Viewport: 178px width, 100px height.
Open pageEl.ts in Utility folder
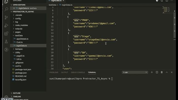(x=20, y=56)
